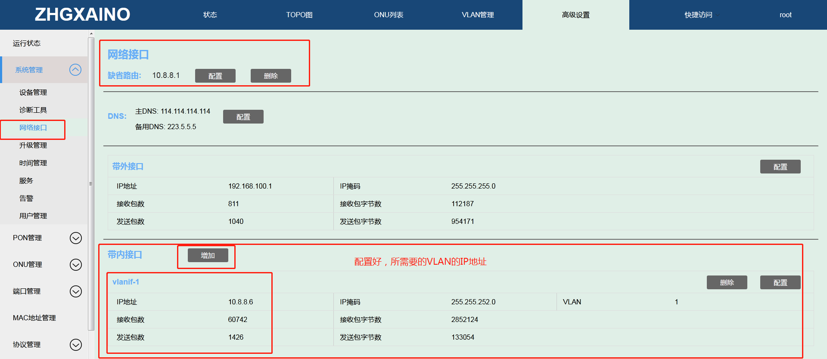Expand the 协议管理 section chevron
The width and height of the screenshot is (827, 359).
tap(76, 345)
